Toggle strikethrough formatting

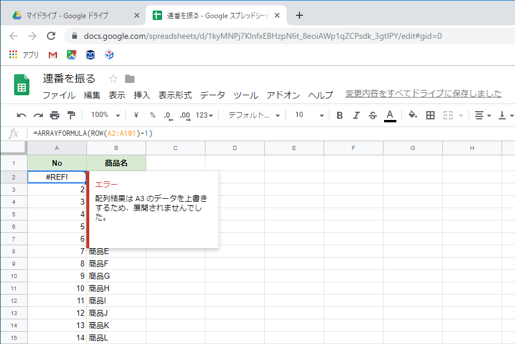(x=372, y=115)
